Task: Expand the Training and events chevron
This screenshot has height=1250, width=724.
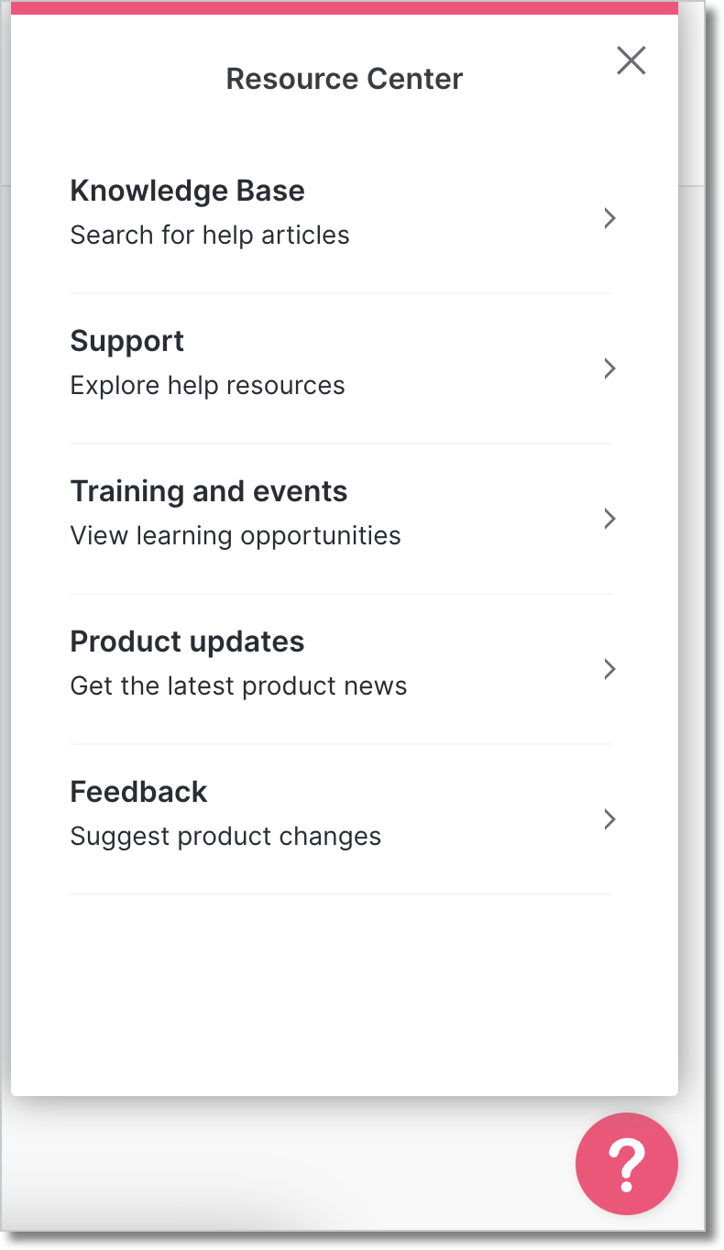Action: tap(609, 519)
